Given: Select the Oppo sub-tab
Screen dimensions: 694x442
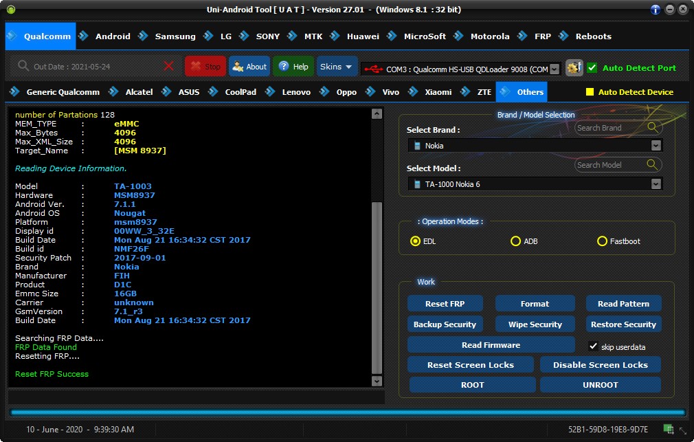Looking at the screenshot, I should [339, 92].
